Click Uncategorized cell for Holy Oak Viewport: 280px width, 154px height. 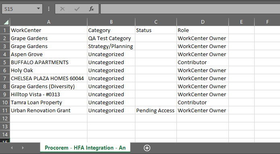tap(111, 71)
